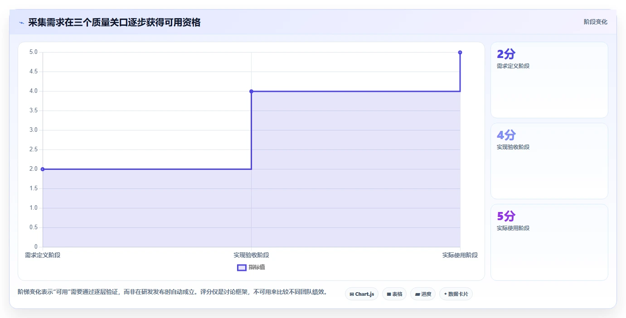The height and width of the screenshot is (318, 626).
Task: Click the y-axis tick 1.0
Action: tap(34, 208)
